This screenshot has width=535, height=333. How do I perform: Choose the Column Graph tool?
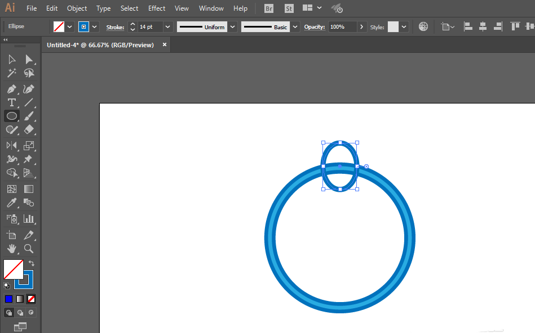[29, 219]
